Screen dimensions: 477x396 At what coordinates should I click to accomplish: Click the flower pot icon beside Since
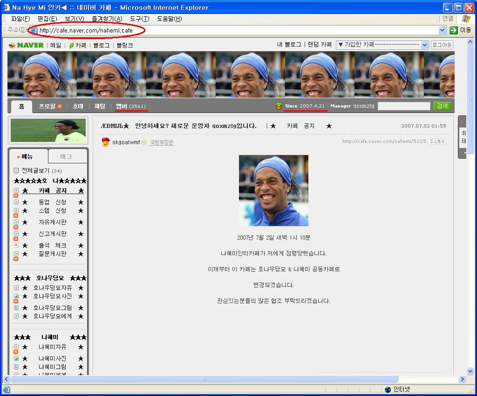point(279,106)
